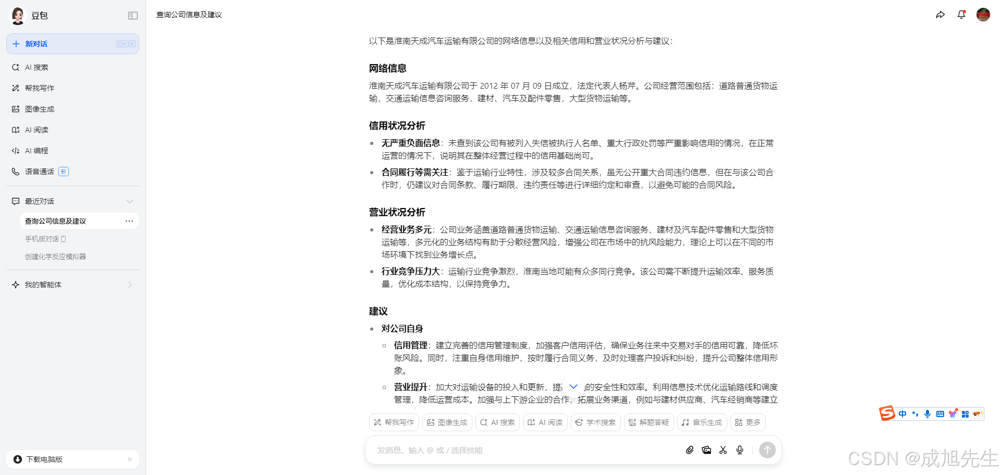Open Sogou toolbox grid icon

point(966,414)
